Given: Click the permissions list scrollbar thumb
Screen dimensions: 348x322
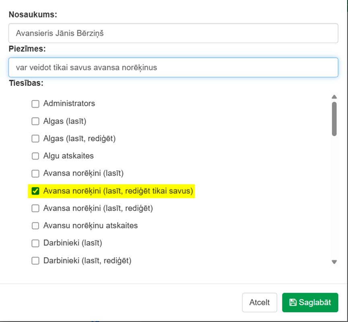Looking at the screenshot, I should [334, 119].
